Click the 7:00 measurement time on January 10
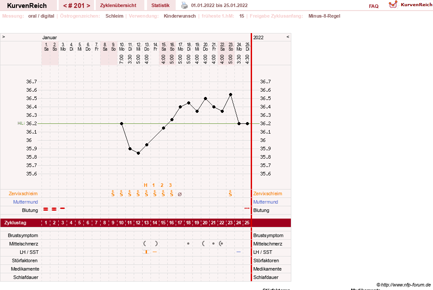Viewport: 433px width, 290px height. [121, 59]
